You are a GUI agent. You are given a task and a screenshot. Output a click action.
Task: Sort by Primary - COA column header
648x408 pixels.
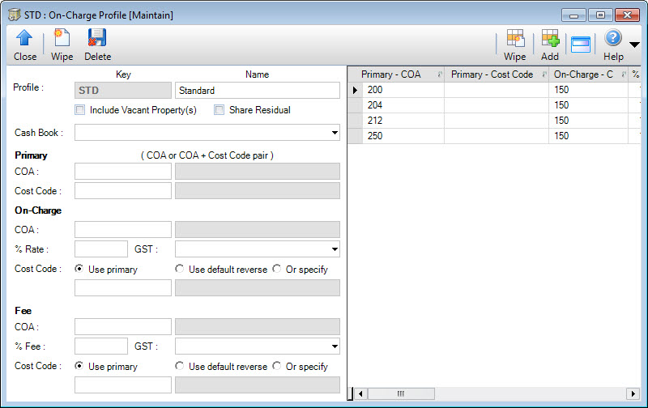(x=396, y=74)
